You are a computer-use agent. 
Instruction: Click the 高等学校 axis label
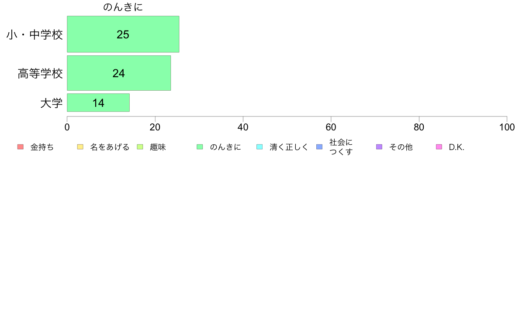tap(40, 73)
